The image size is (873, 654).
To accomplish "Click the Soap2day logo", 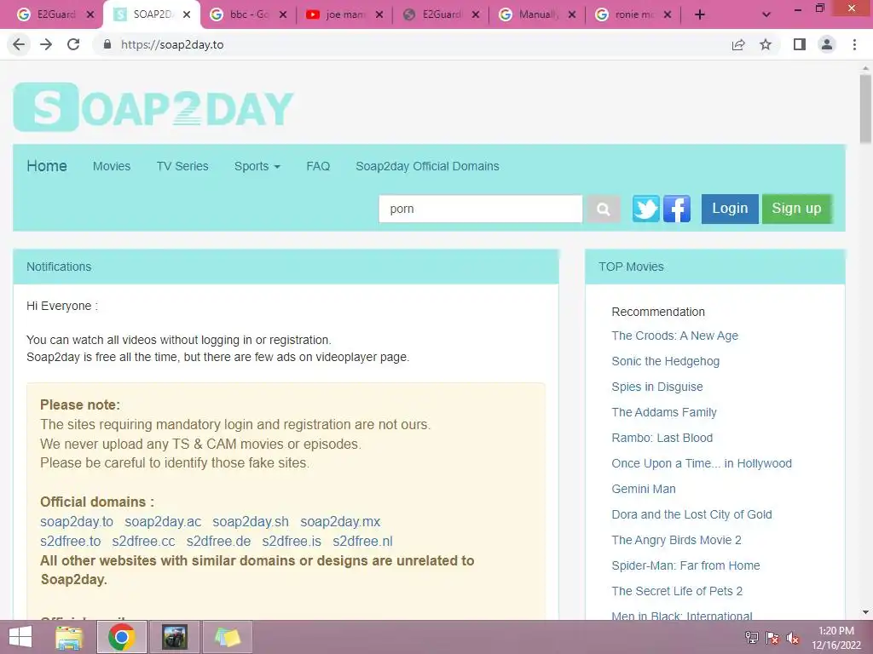I will click(153, 107).
